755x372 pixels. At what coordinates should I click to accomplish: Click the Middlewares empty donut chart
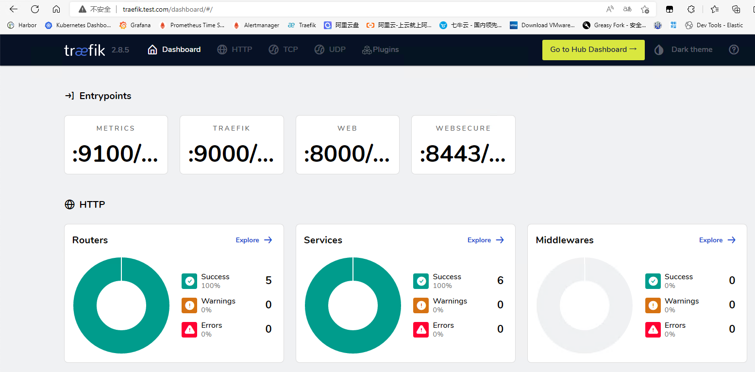(x=585, y=305)
